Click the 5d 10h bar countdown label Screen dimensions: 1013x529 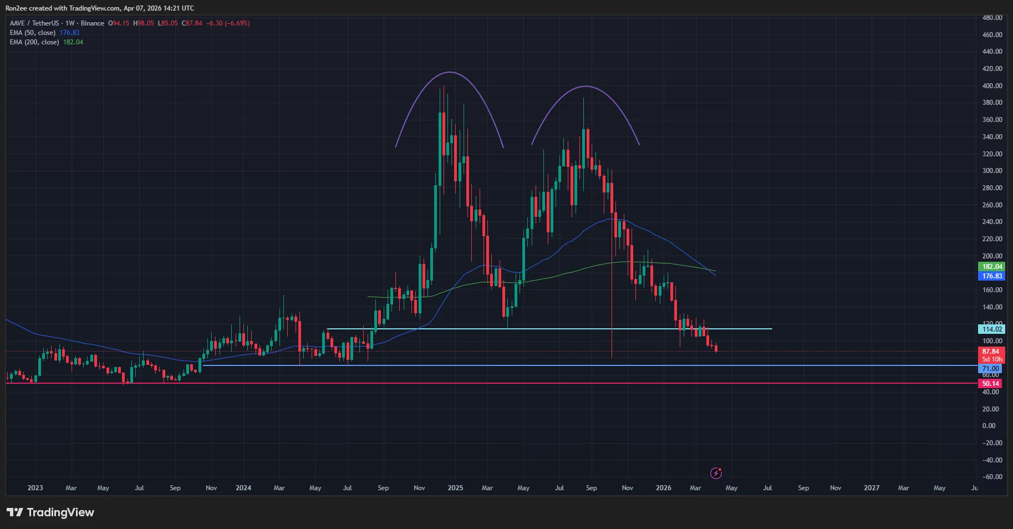click(992, 359)
